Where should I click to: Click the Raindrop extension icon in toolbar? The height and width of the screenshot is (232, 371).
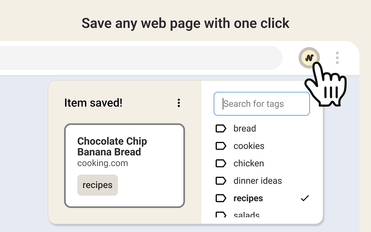pyautogui.click(x=309, y=58)
